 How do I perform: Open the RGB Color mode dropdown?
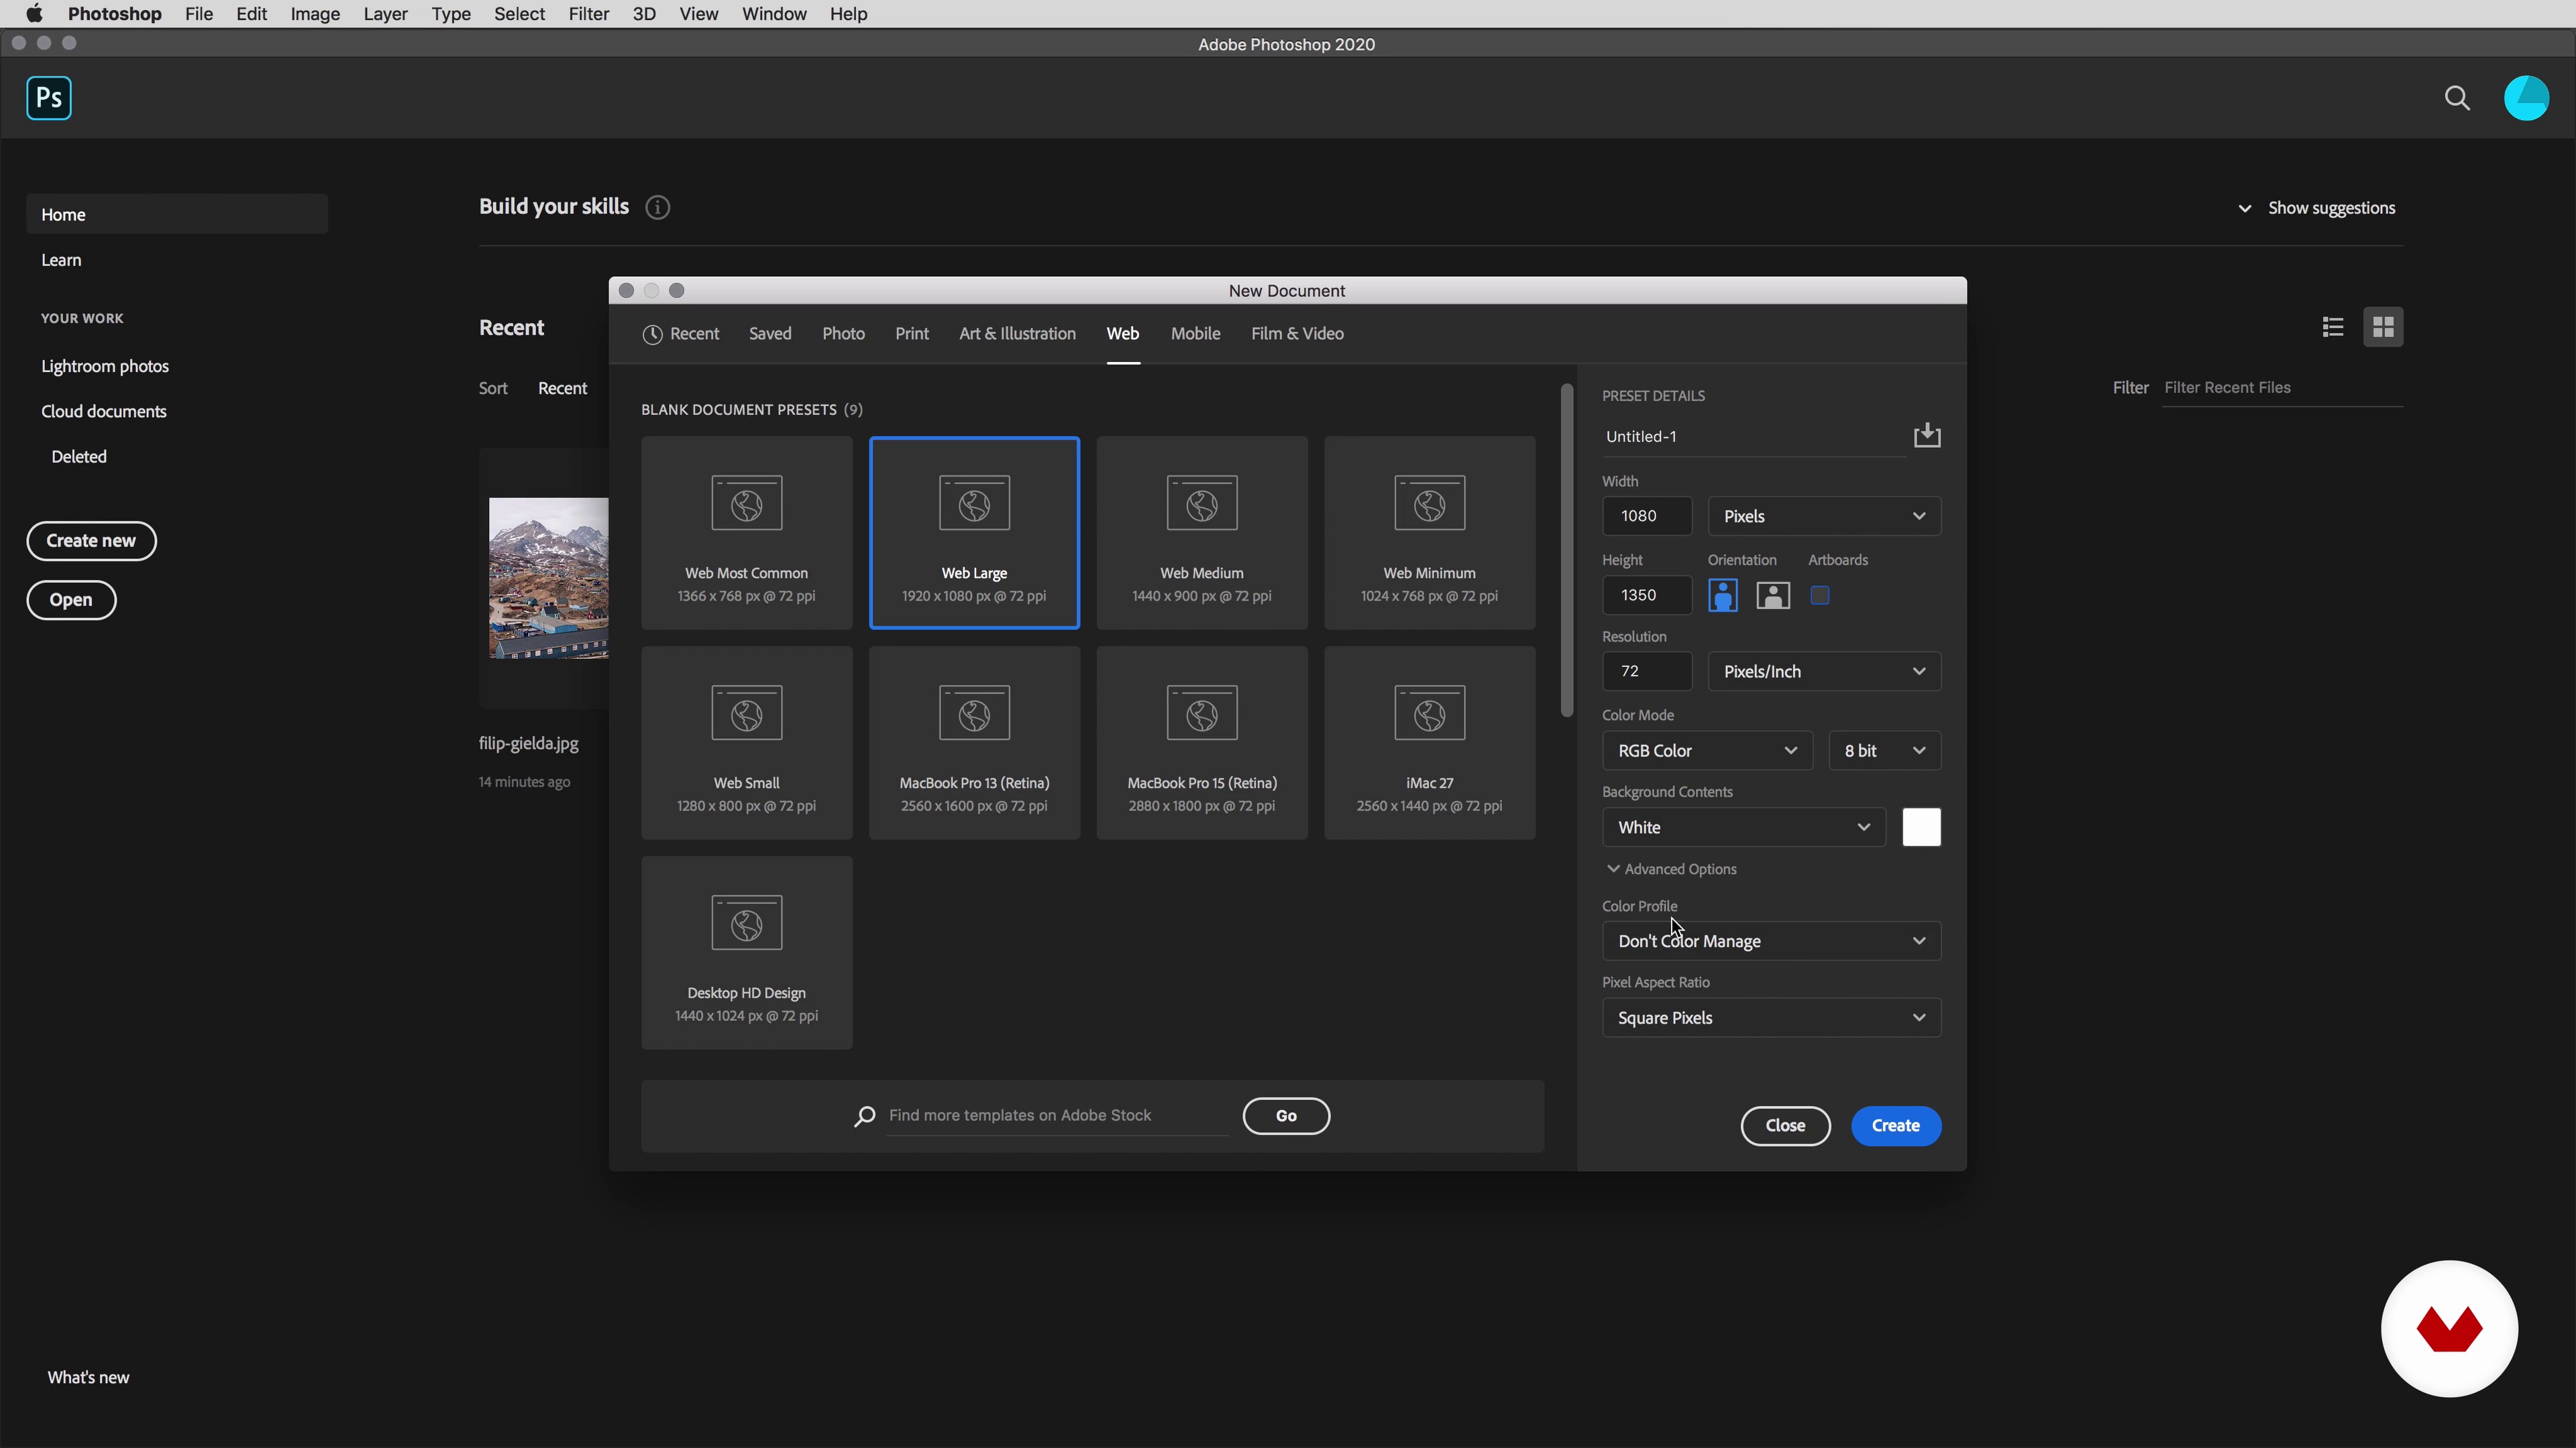(x=1707, y=751)
